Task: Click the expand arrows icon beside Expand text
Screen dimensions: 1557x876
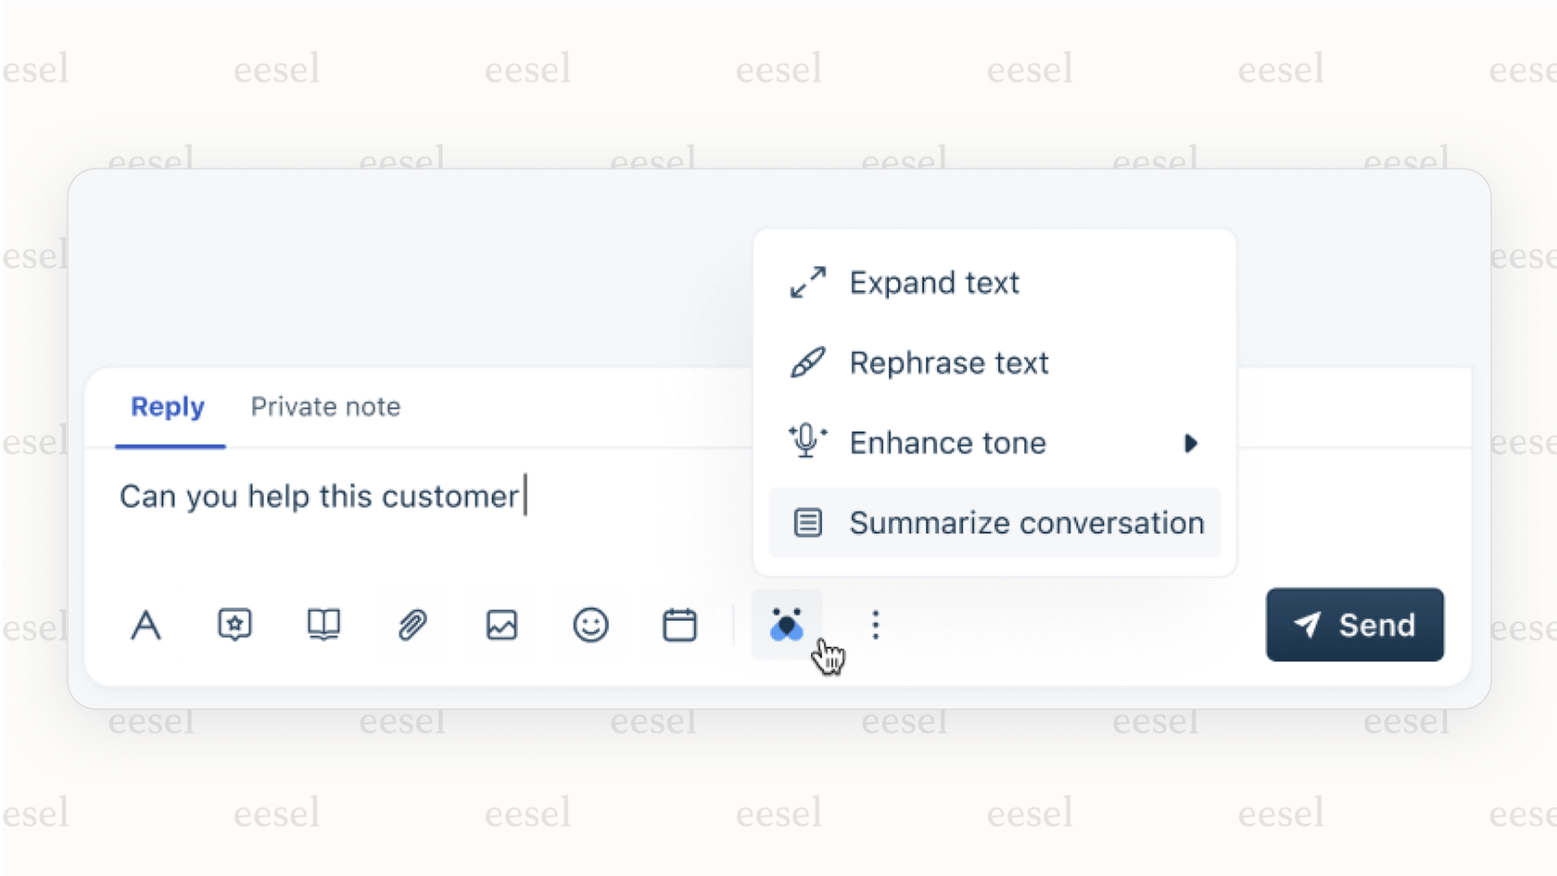Action: pos(808,283)
